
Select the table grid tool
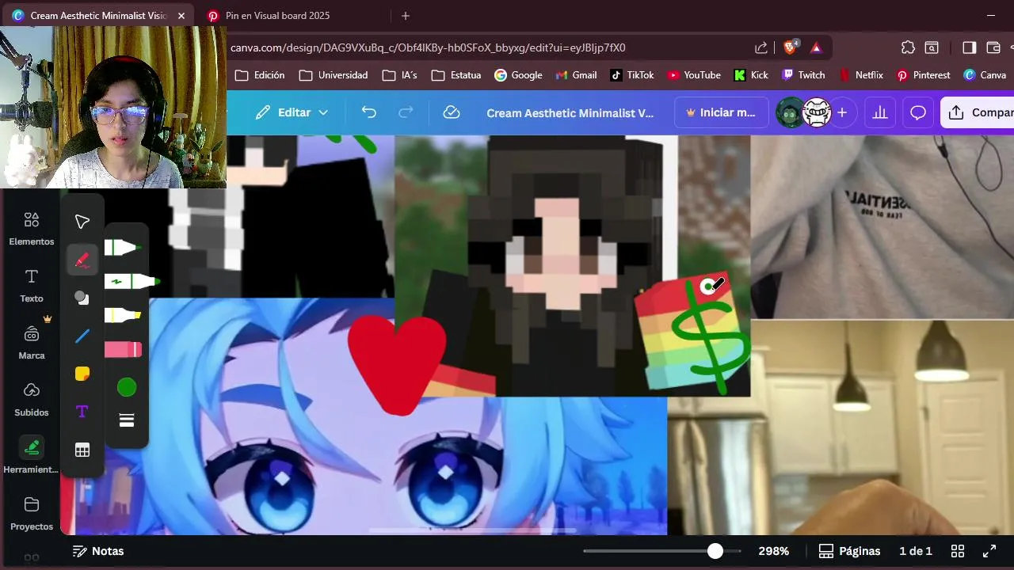click(82, 450)
